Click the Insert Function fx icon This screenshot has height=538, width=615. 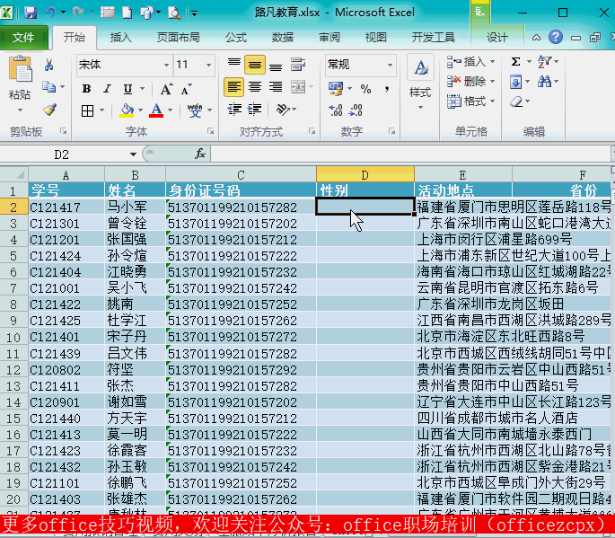[x=199, y=154]
